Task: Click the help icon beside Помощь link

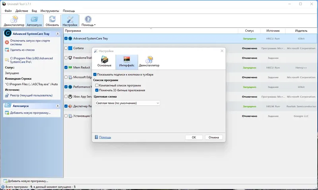Action: pos(97,137)
